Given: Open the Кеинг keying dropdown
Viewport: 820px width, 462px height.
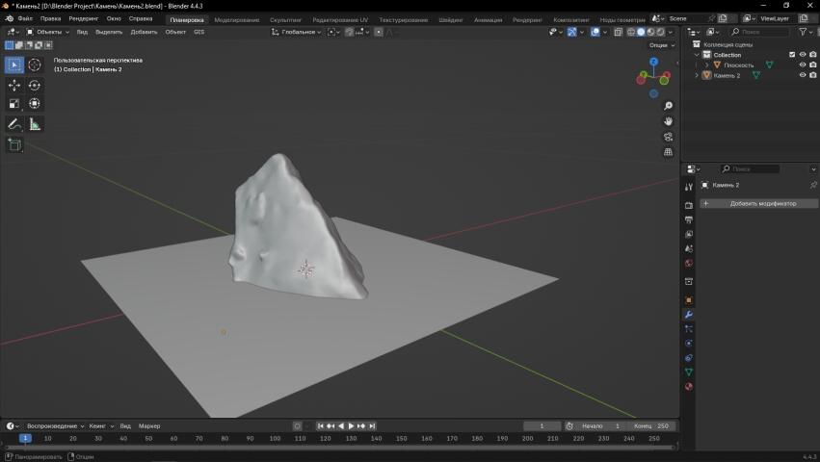Looking at the screenshot, I should 101,426.
